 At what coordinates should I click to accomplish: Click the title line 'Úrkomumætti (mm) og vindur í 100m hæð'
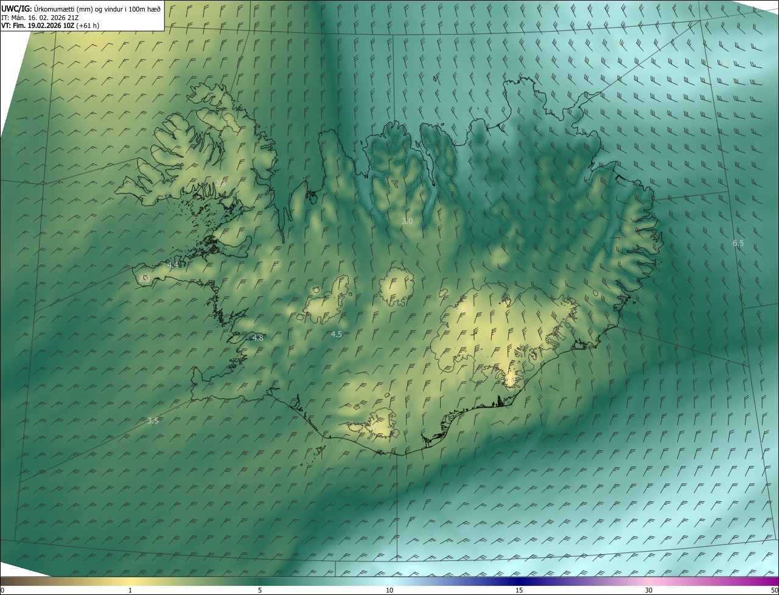[97, 9]
